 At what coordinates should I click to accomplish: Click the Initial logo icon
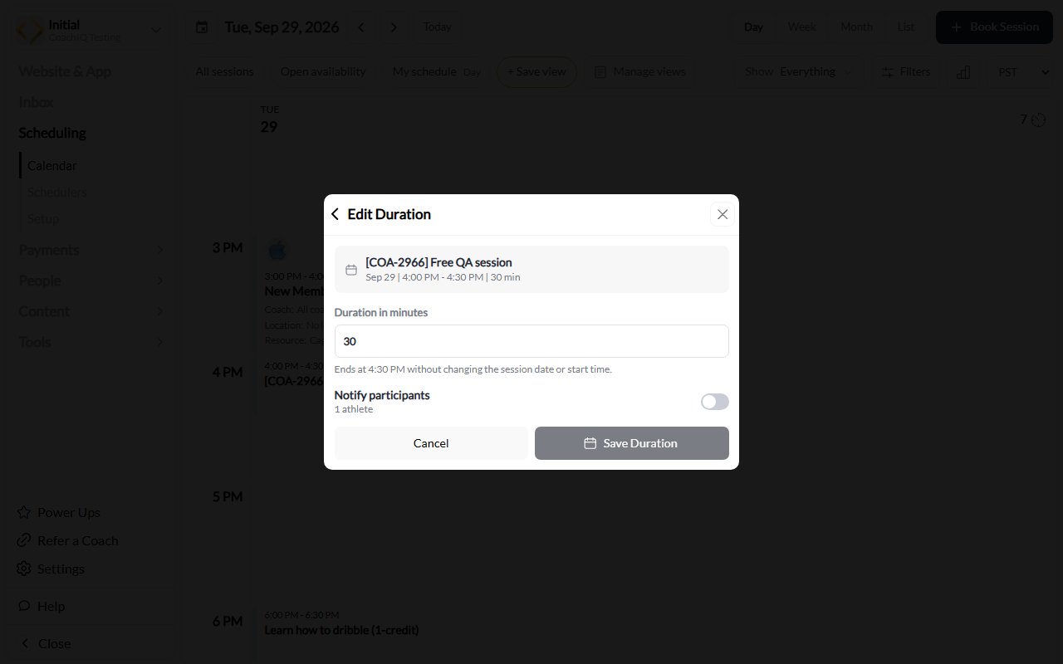[31, 31]
